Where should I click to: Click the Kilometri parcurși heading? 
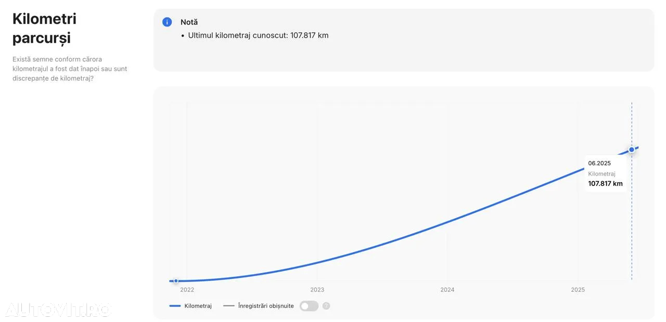tap(44, 28)
